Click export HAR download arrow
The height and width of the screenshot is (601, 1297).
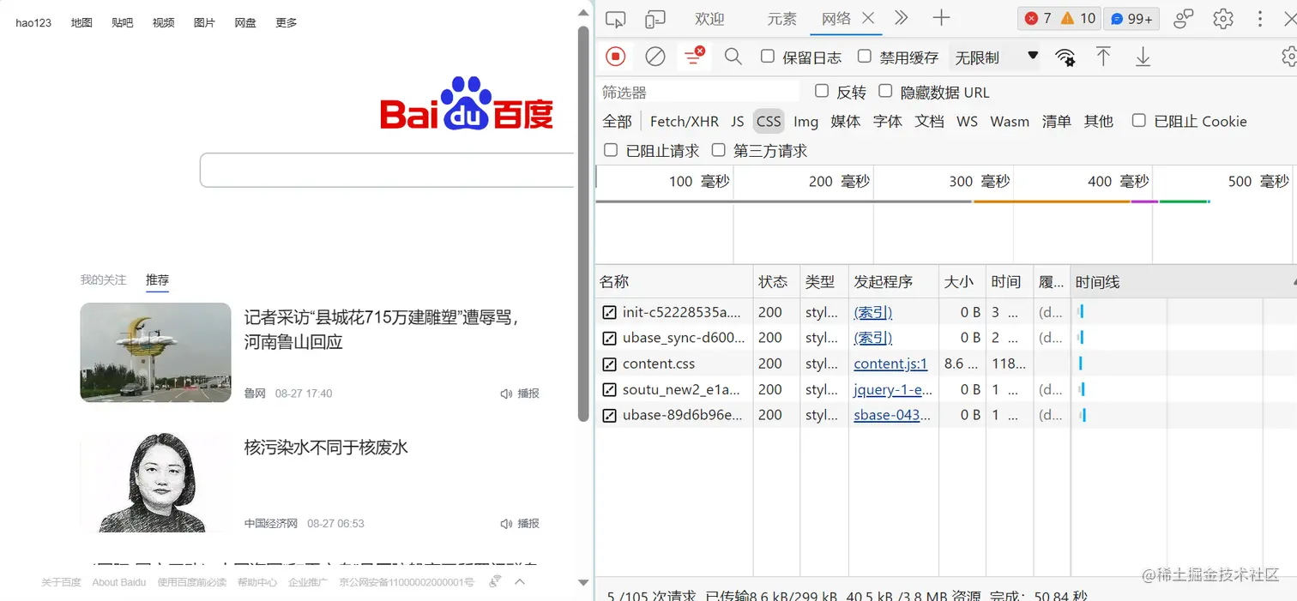point(1143,57)
